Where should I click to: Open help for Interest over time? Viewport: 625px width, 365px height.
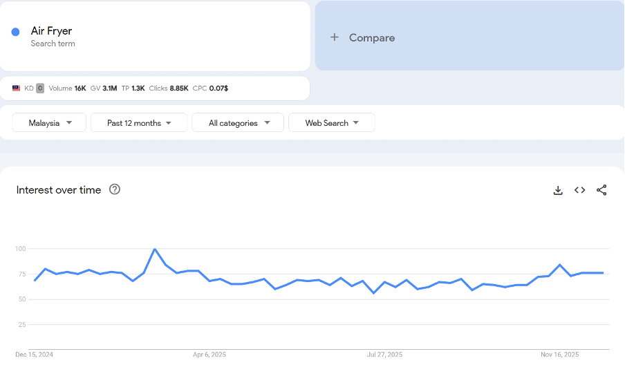point(115,189)
